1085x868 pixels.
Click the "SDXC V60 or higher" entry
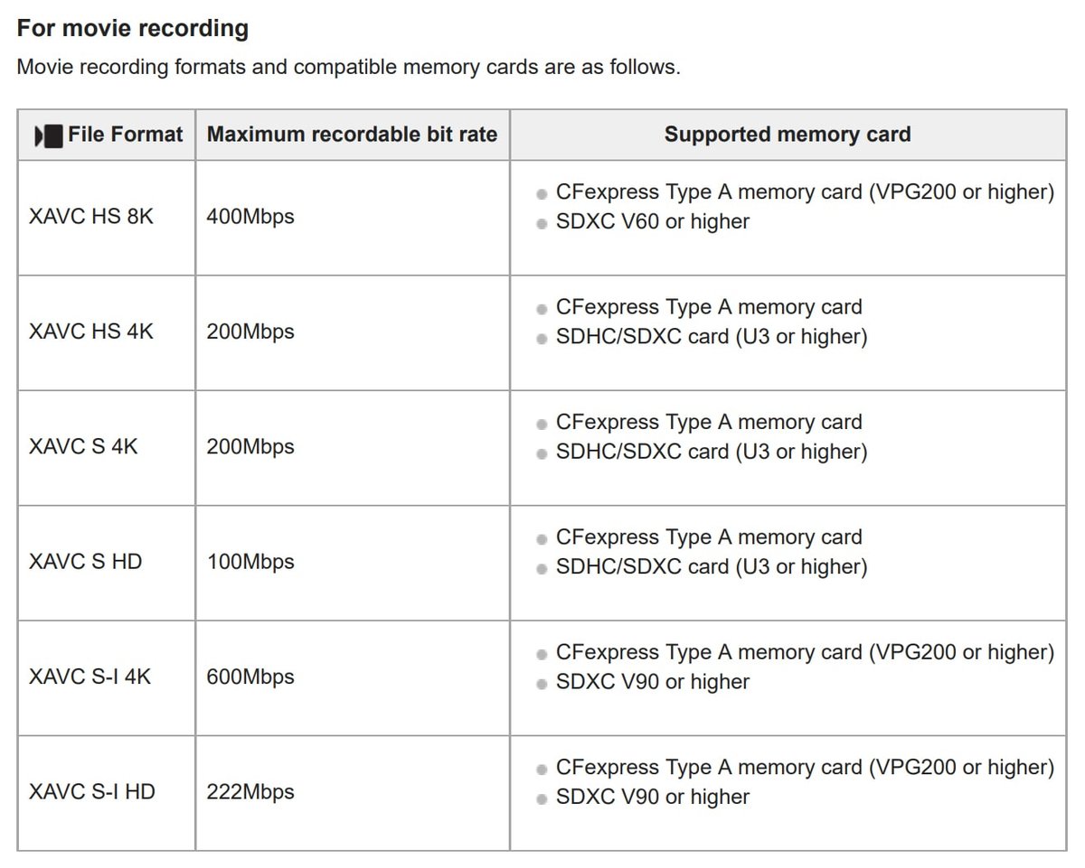pos(652,221)
